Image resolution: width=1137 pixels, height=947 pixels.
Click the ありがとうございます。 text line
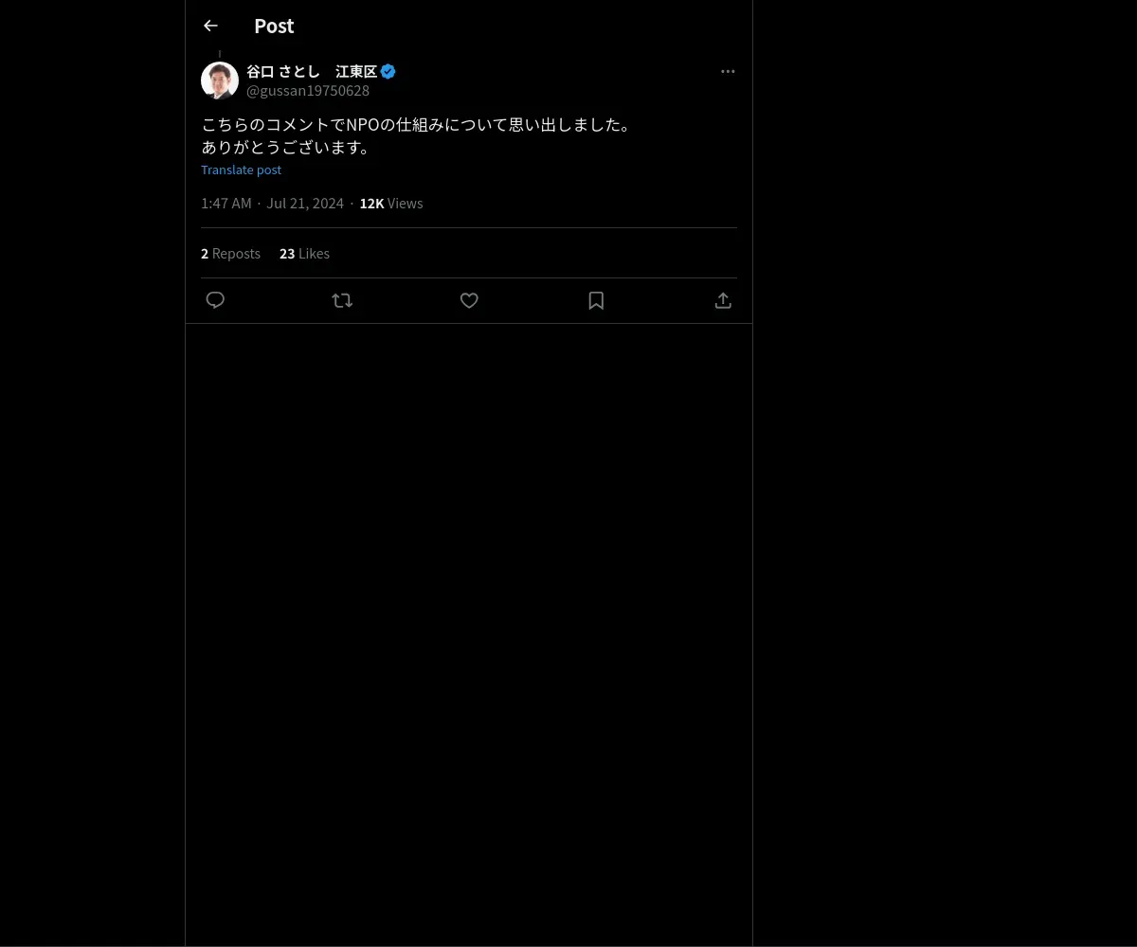[x=286, y=148]
